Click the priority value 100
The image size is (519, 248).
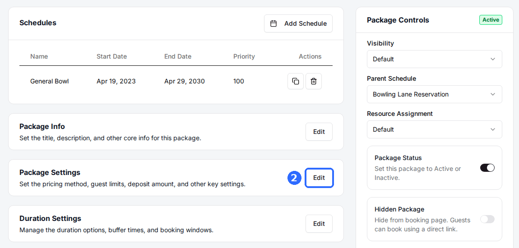point(239,81)
